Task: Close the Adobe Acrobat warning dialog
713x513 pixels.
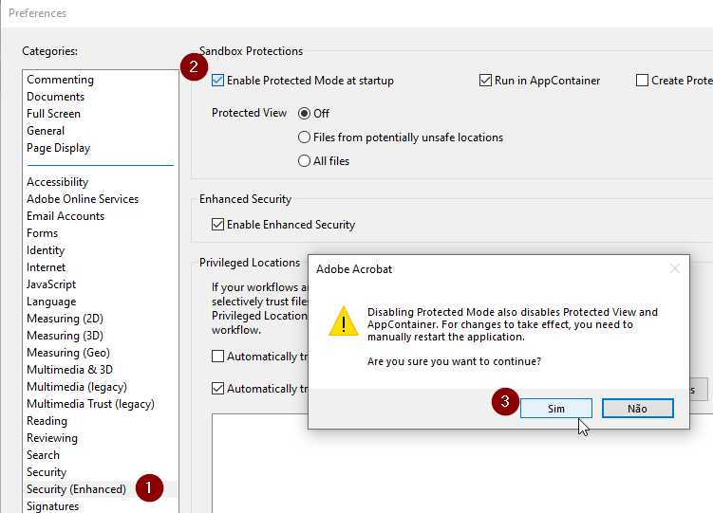Action: click(675, 268)
